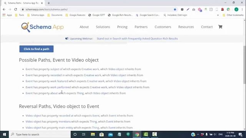Open the Google SDTT bookmark
The height and width of the screenshot is (138, 246).
click(x=96, y=15)
